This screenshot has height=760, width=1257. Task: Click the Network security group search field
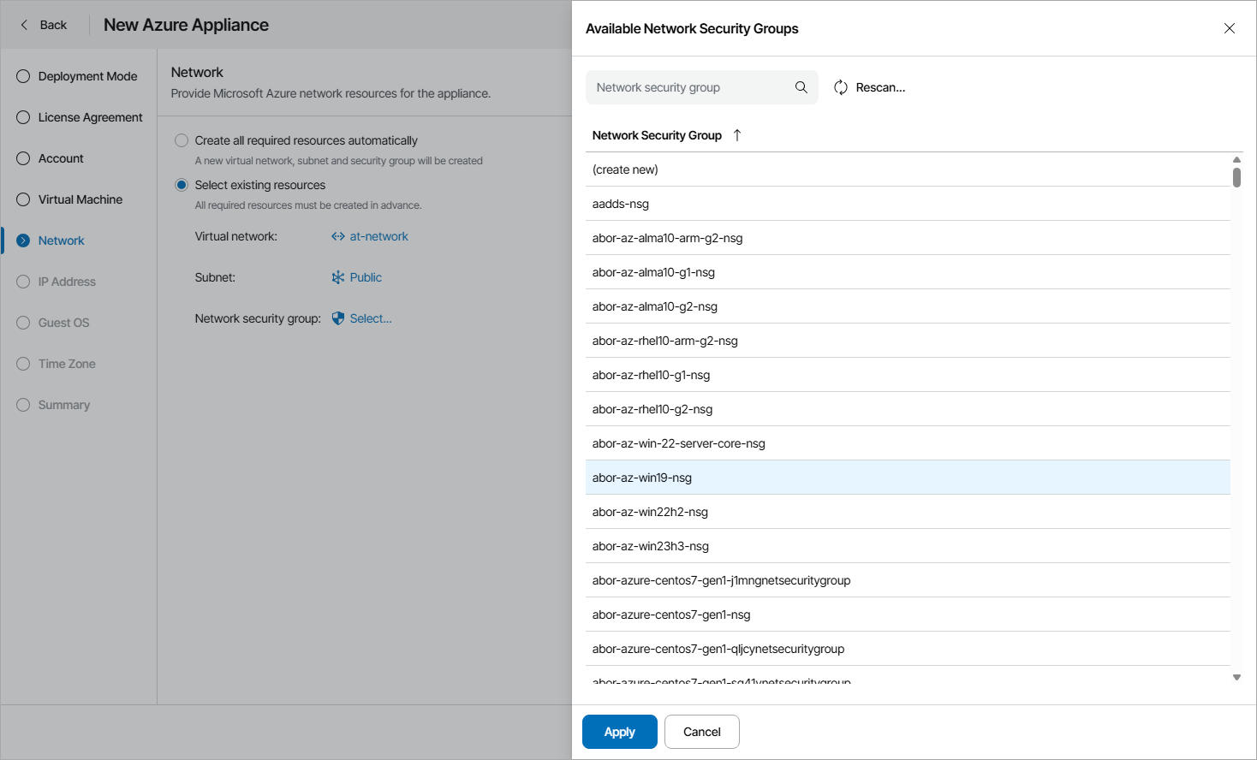pyautogui.click(x=689, y=87)
